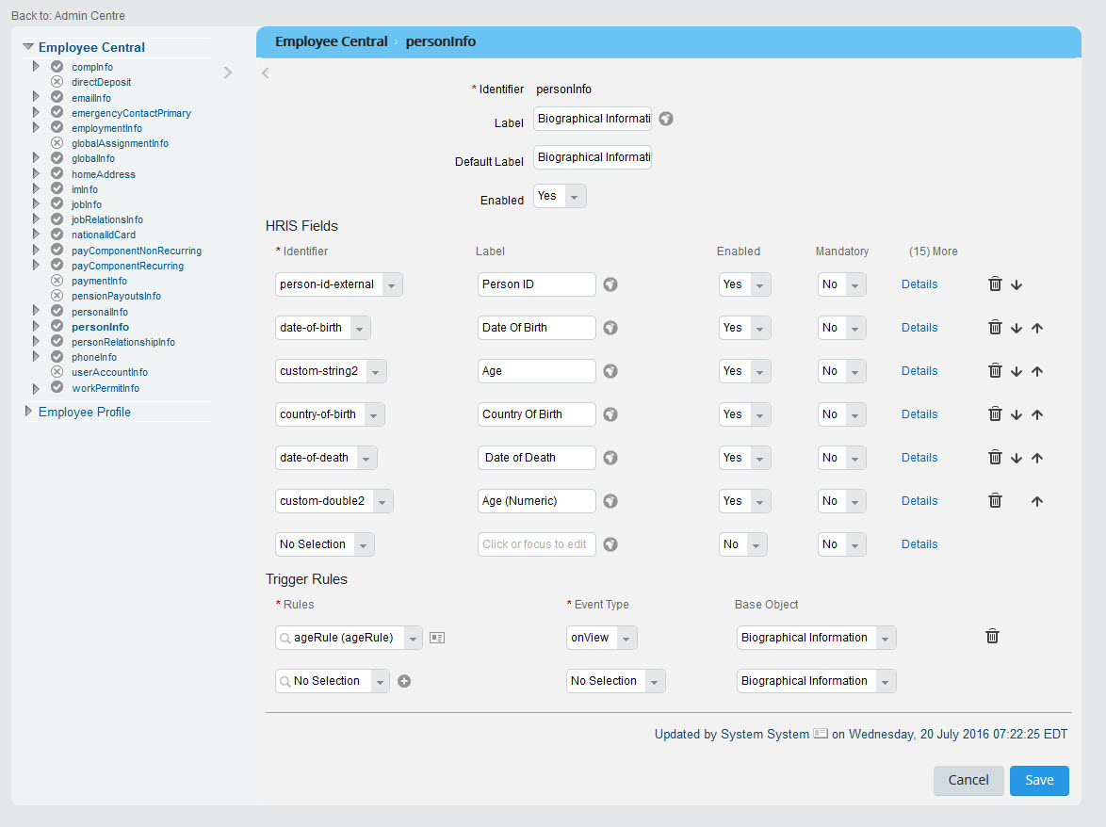Select personalInfo in tree
1106x827 pixels.
point(100,312)
